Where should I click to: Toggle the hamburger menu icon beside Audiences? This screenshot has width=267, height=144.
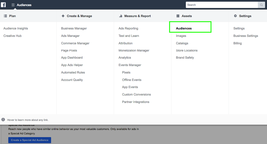[13, 5]
